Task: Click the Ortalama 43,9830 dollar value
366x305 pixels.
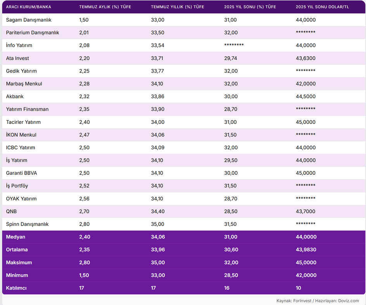Action: (x=306, y=250)
